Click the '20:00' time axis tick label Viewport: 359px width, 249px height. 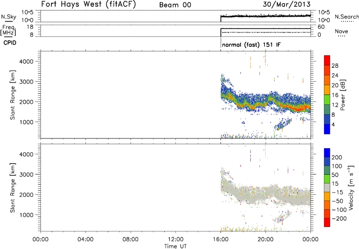pos(266,240)
